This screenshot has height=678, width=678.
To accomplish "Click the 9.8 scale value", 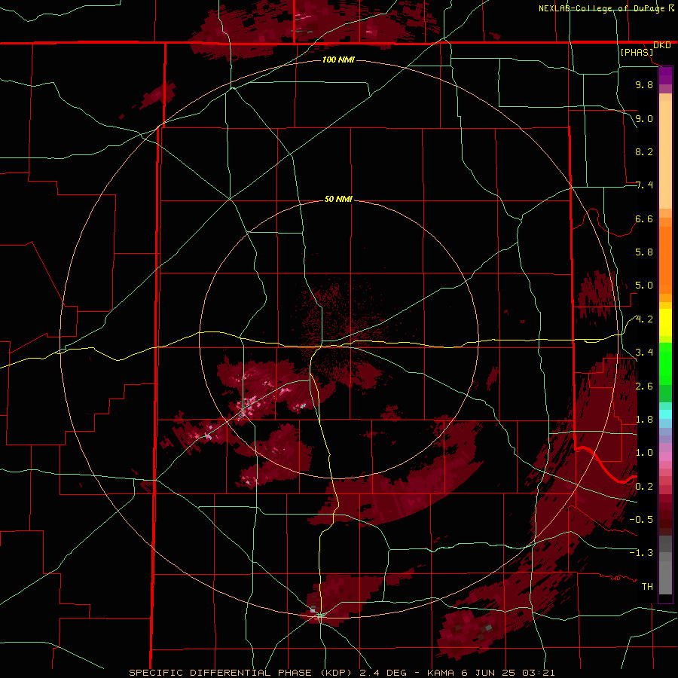I will (x=644, y=84).
